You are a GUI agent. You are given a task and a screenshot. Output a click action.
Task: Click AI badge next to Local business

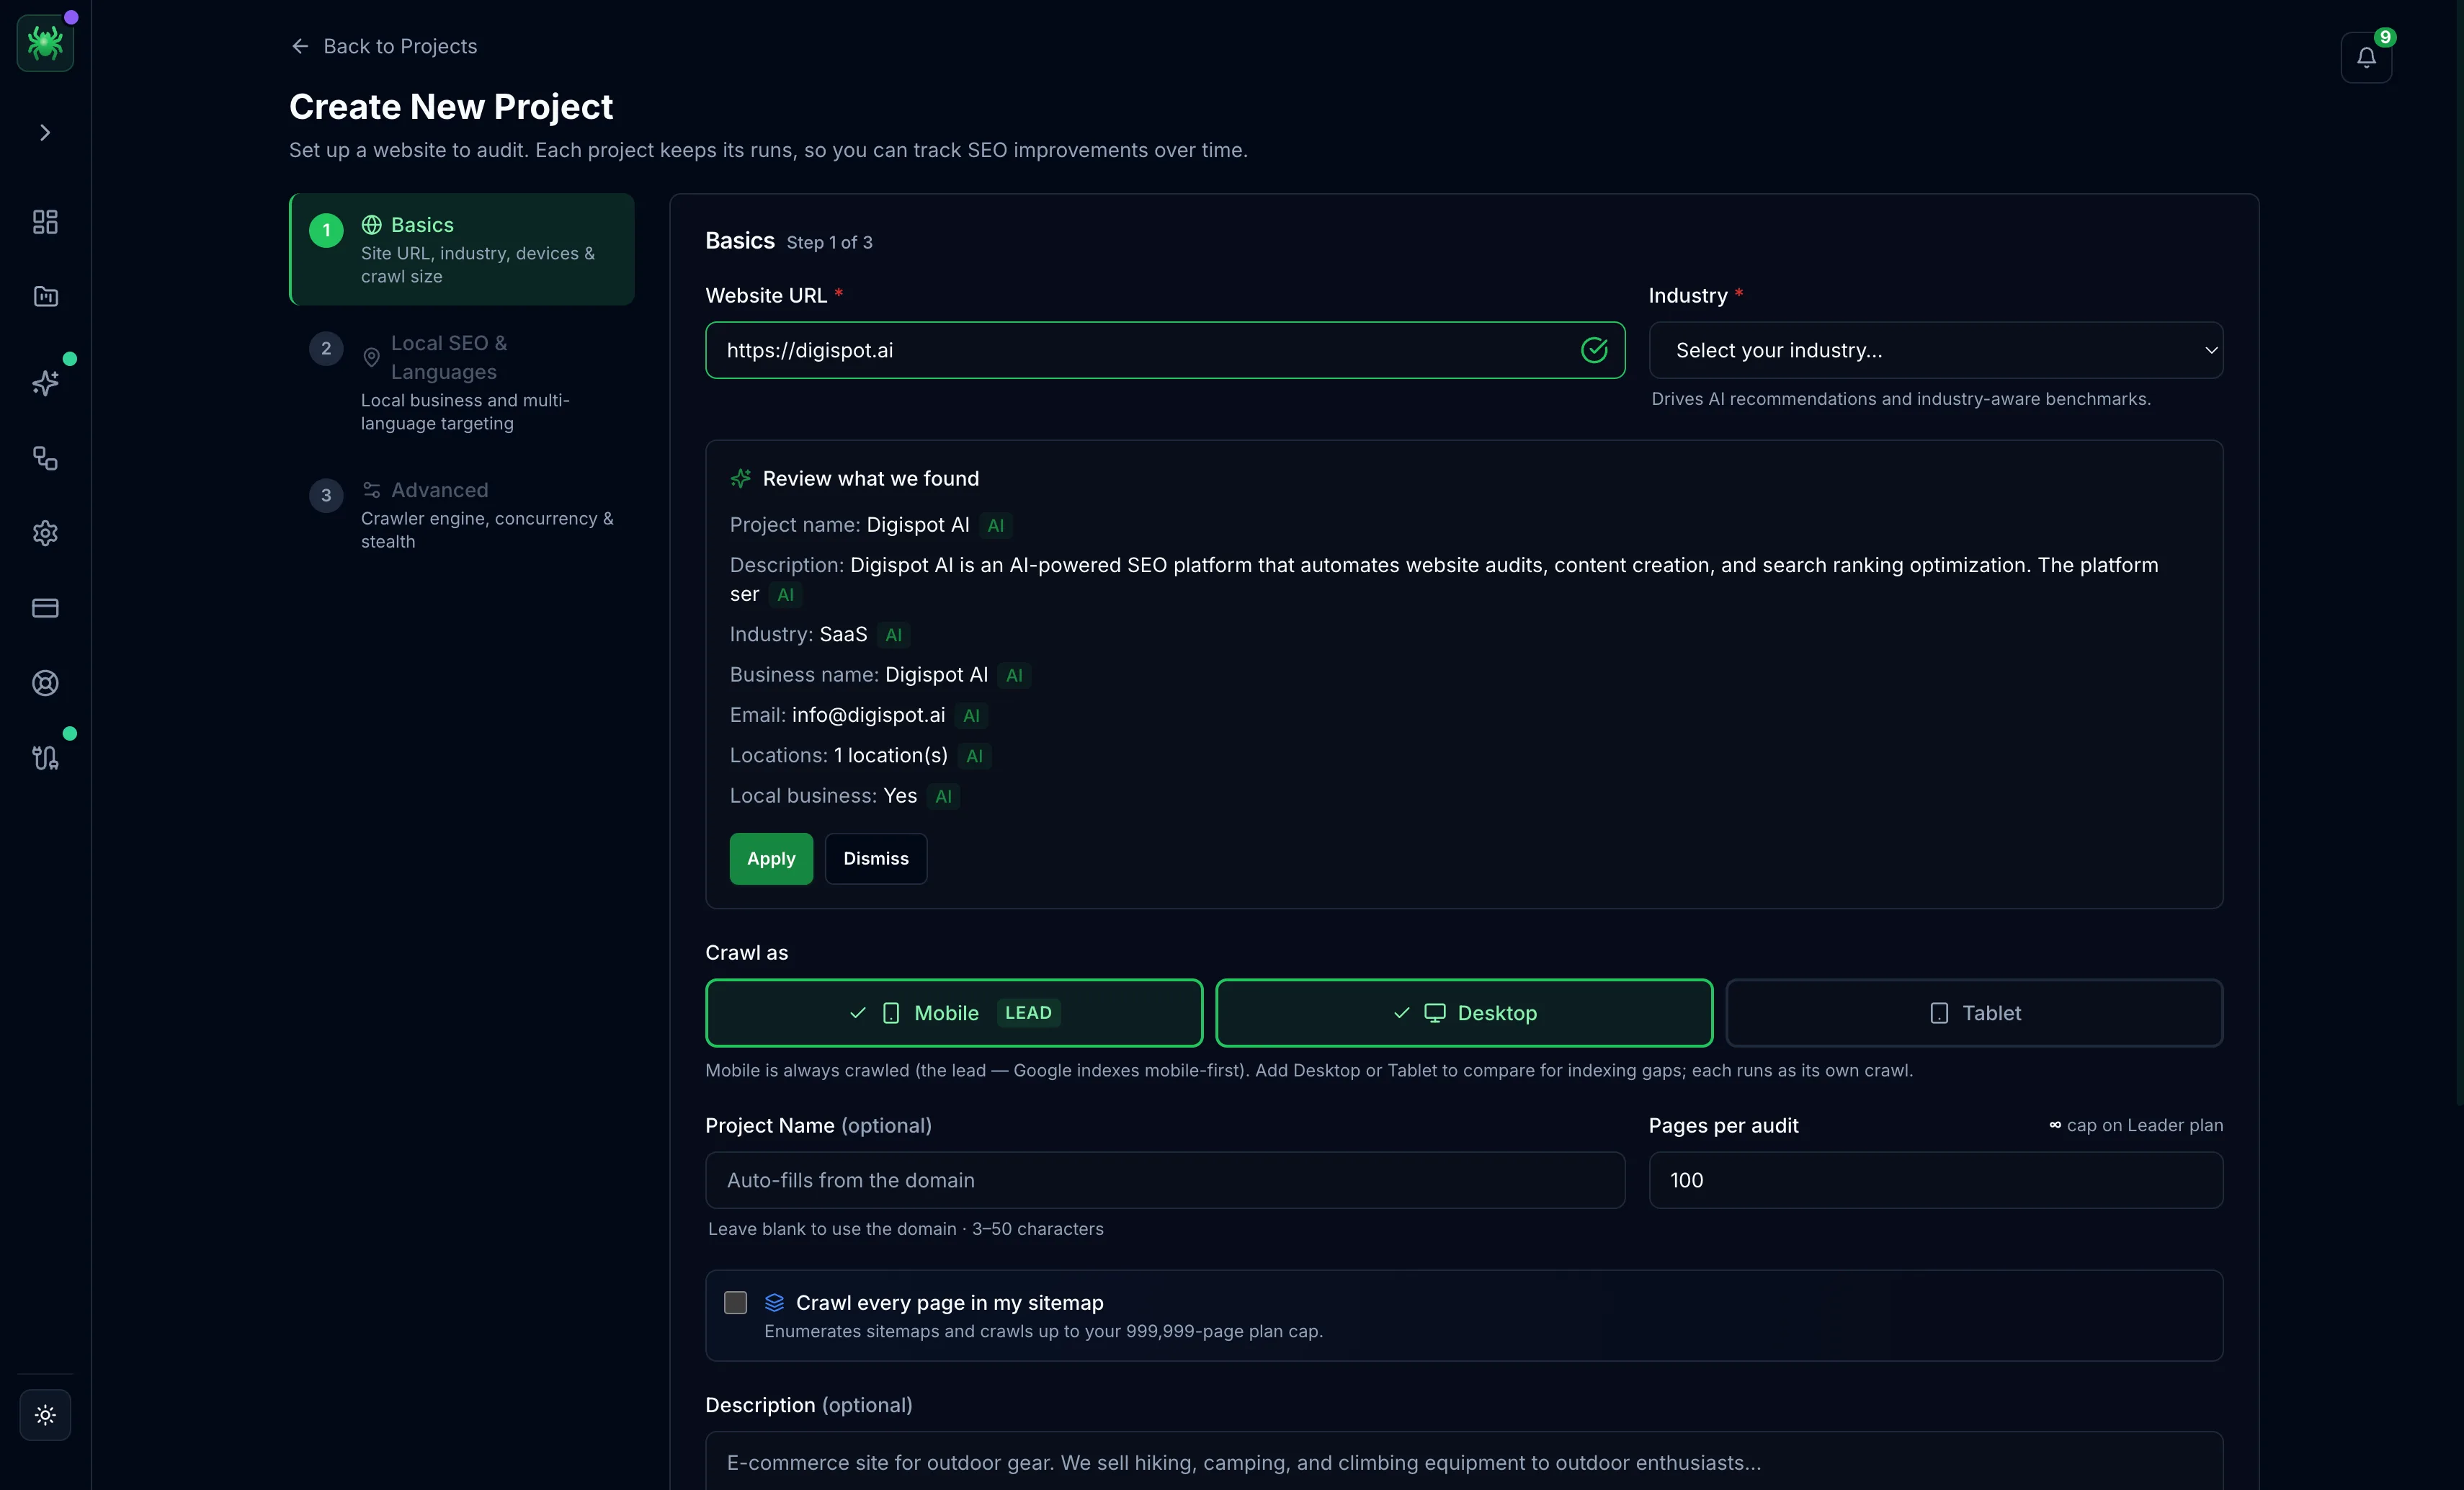tap(943, 797)
